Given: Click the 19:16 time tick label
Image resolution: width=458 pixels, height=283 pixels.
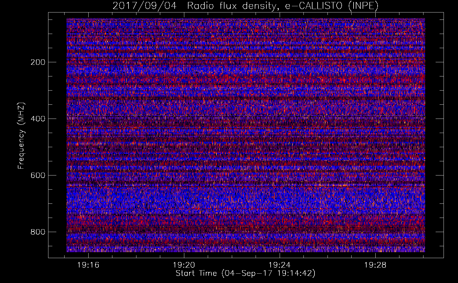Looking at the screenshot, I should pyautogui.click(x=89, y=265).
